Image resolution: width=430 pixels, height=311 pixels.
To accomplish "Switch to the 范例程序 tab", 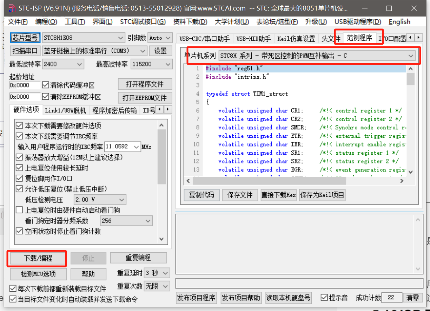I will [x=359, y=38].
